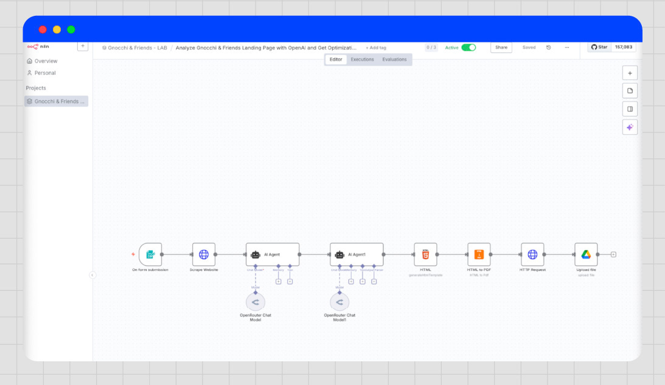Collapse the left sidebar with the chevron
Image resolution: width=665 pixels, height=385 pixels.
click(92, 274)
